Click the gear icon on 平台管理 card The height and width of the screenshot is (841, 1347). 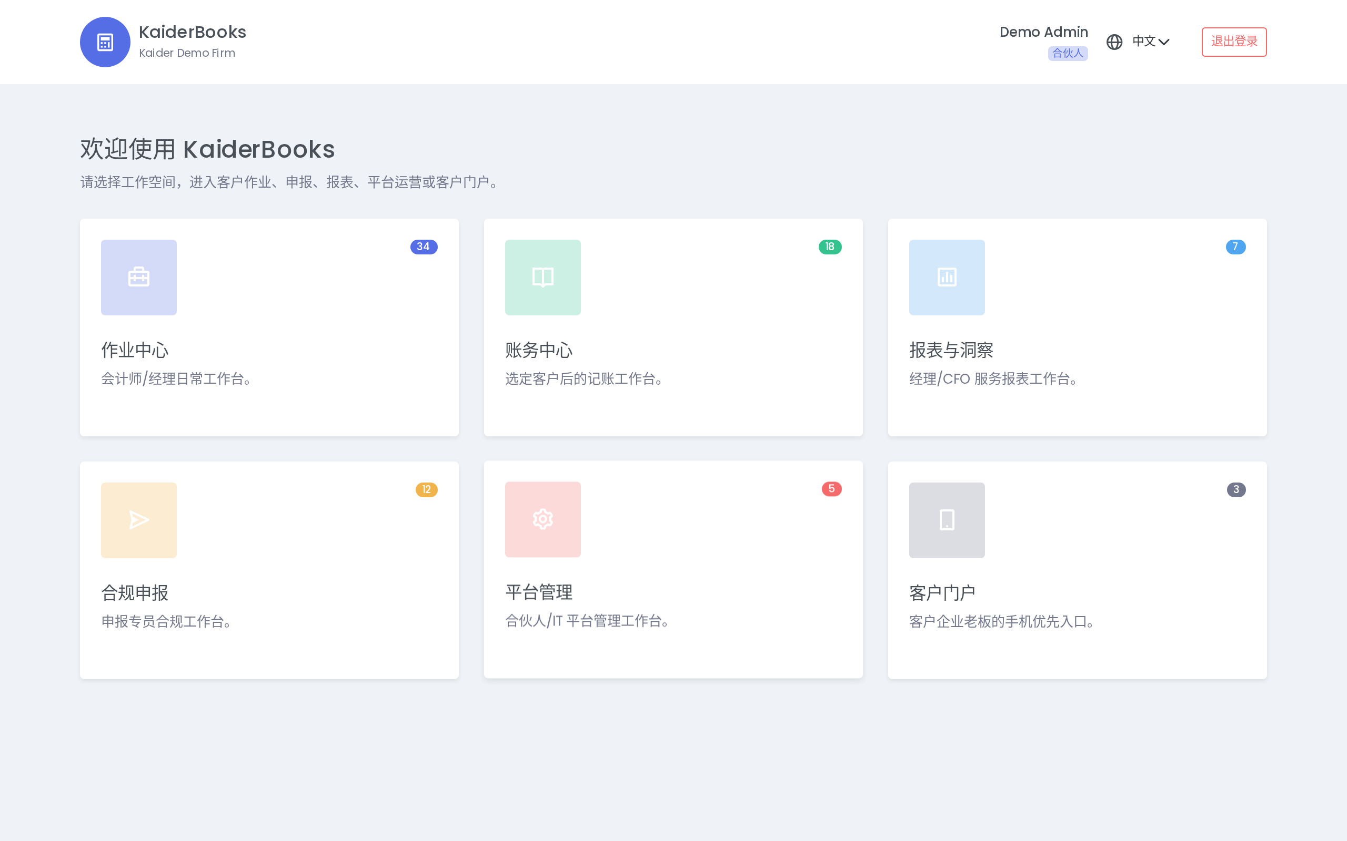[542, 519]
